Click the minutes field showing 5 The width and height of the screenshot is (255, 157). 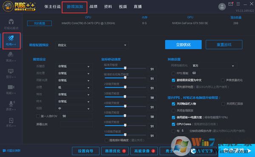pos(184,131)
